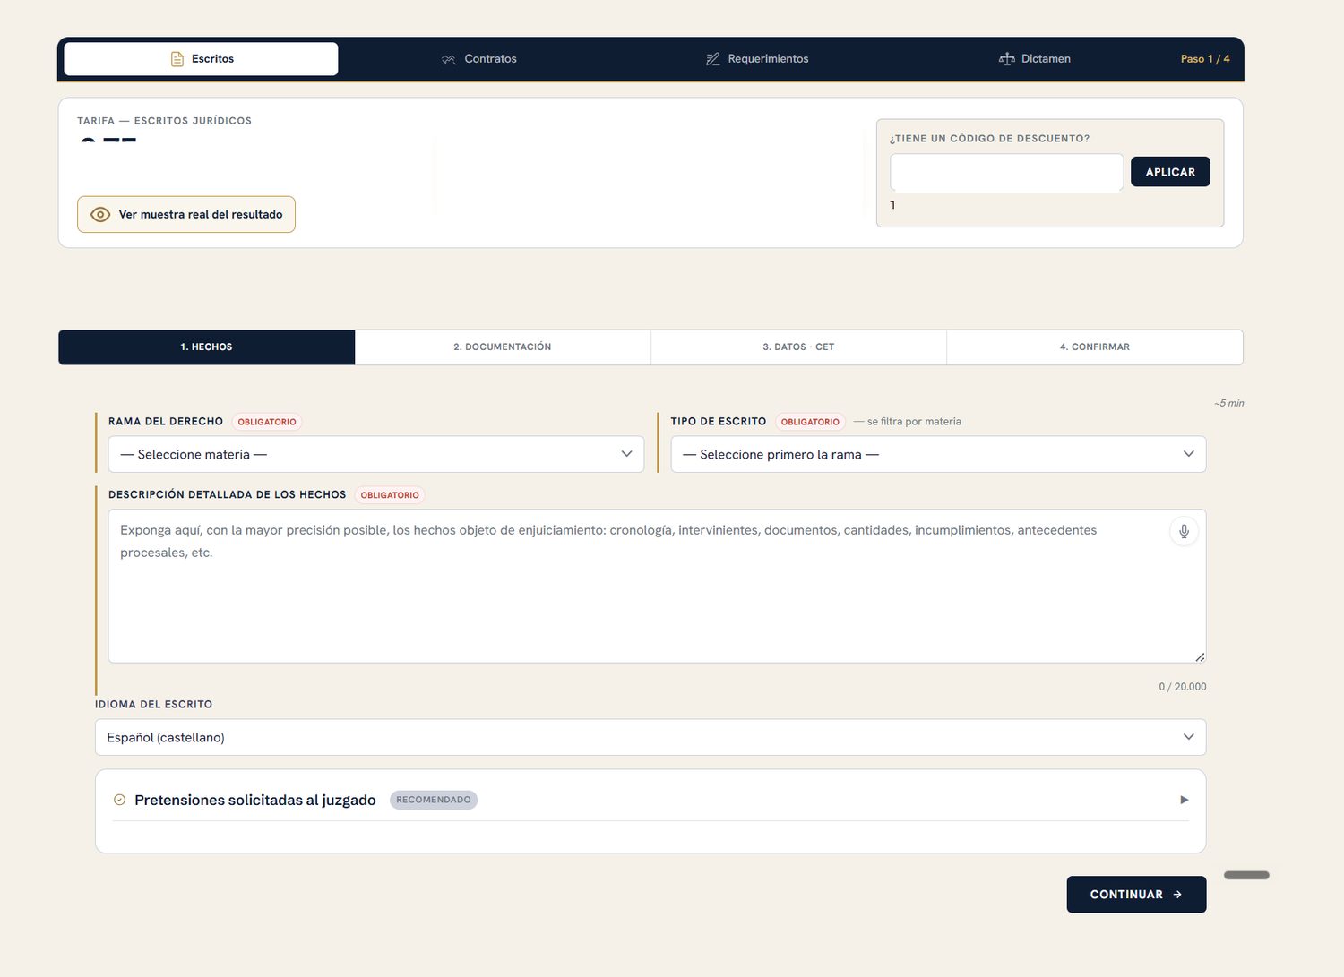The height and width of the screenshot is (977, 1344).
Task: Expand Pretensiones solicitadas triangle arrow
Action: (x=1185, y=800)
